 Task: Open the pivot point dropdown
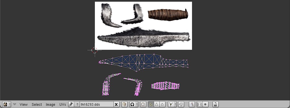pyautogui.click(x=134, y=104)
